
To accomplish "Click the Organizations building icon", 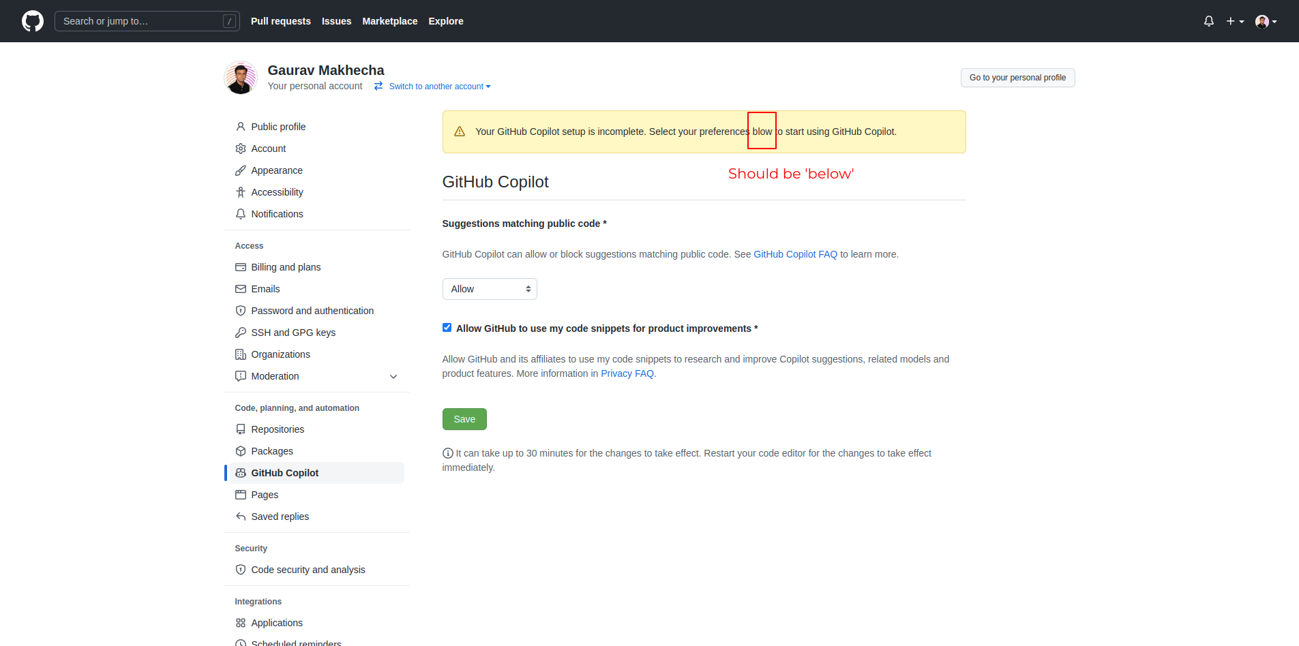I will tap(241, 354).
